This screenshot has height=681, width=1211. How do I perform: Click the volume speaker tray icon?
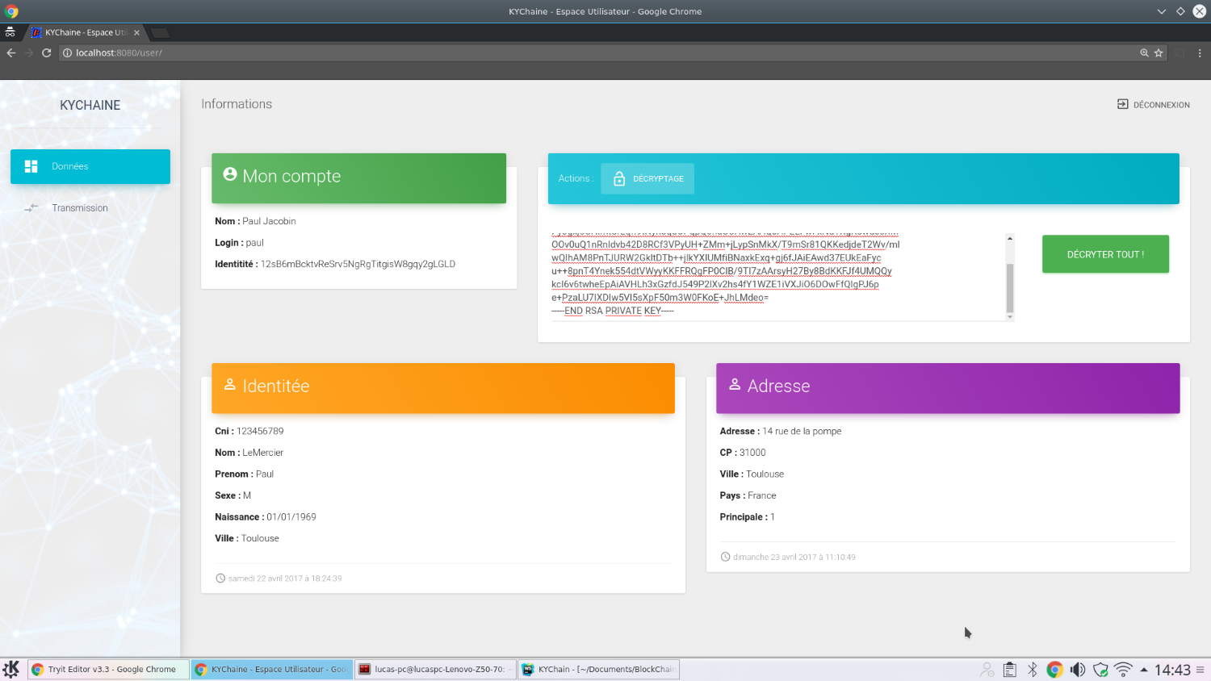click(x=1077, y=670)
